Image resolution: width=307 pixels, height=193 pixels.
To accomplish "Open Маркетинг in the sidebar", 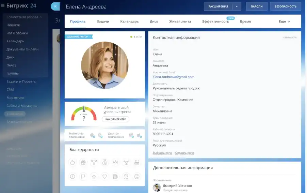I will coord(15,98).
